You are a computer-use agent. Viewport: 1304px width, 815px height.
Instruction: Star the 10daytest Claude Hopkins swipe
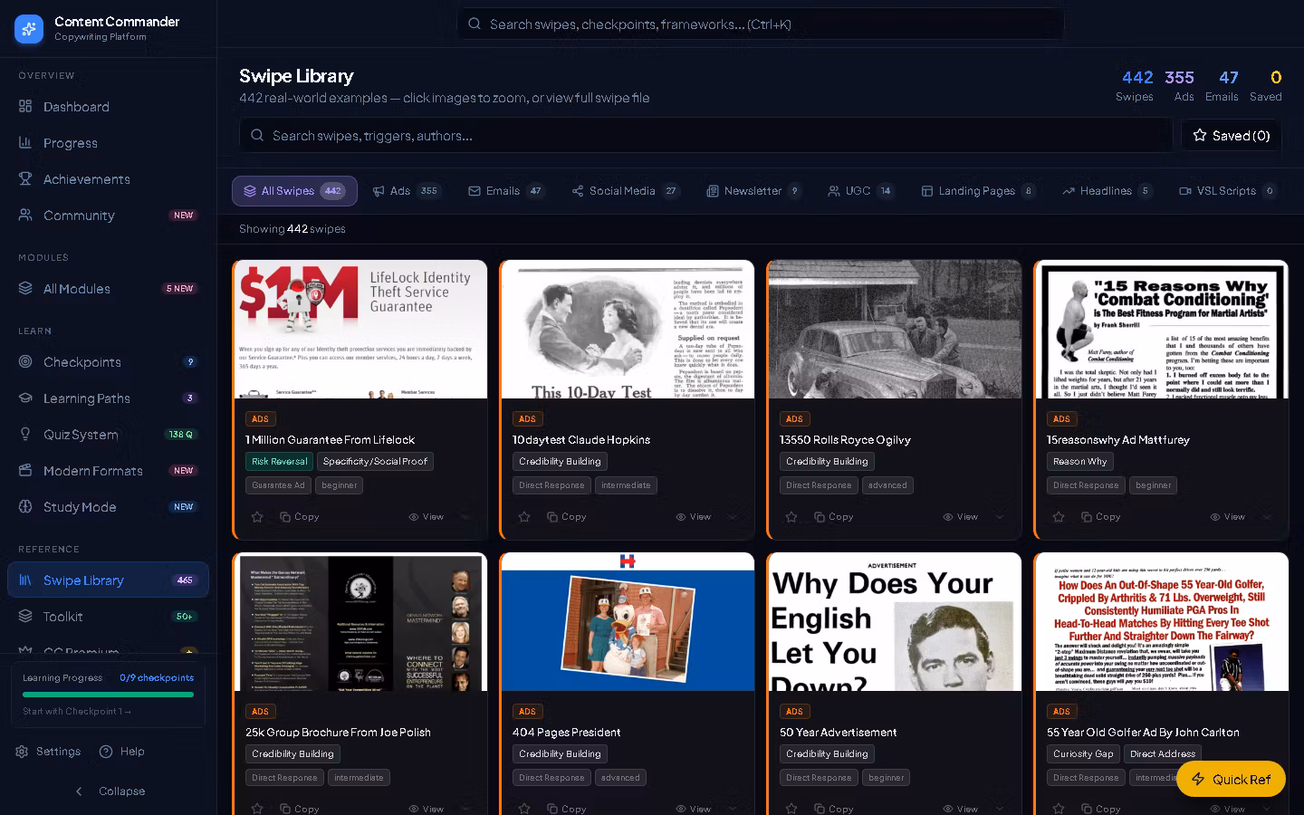[x=524, y=517]
